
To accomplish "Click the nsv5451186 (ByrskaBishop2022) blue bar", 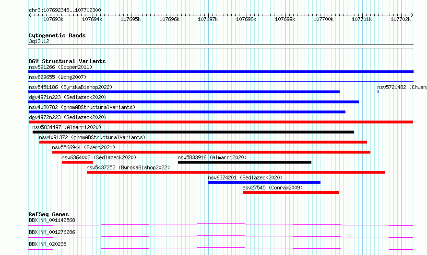I will tap(184, 92).
